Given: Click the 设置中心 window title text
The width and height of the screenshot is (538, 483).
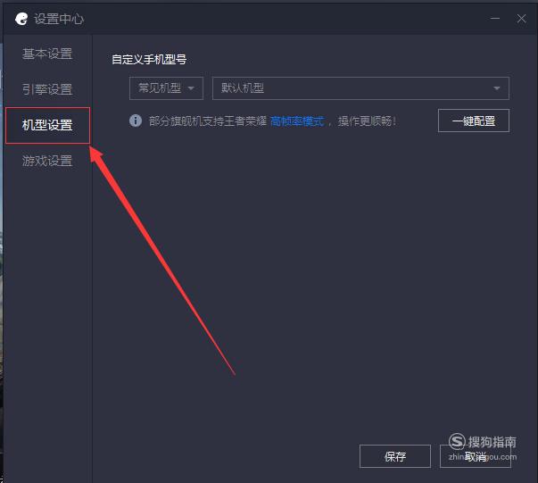Looking at the screenshot, I should pyautogui.click(x=59, y=19).
